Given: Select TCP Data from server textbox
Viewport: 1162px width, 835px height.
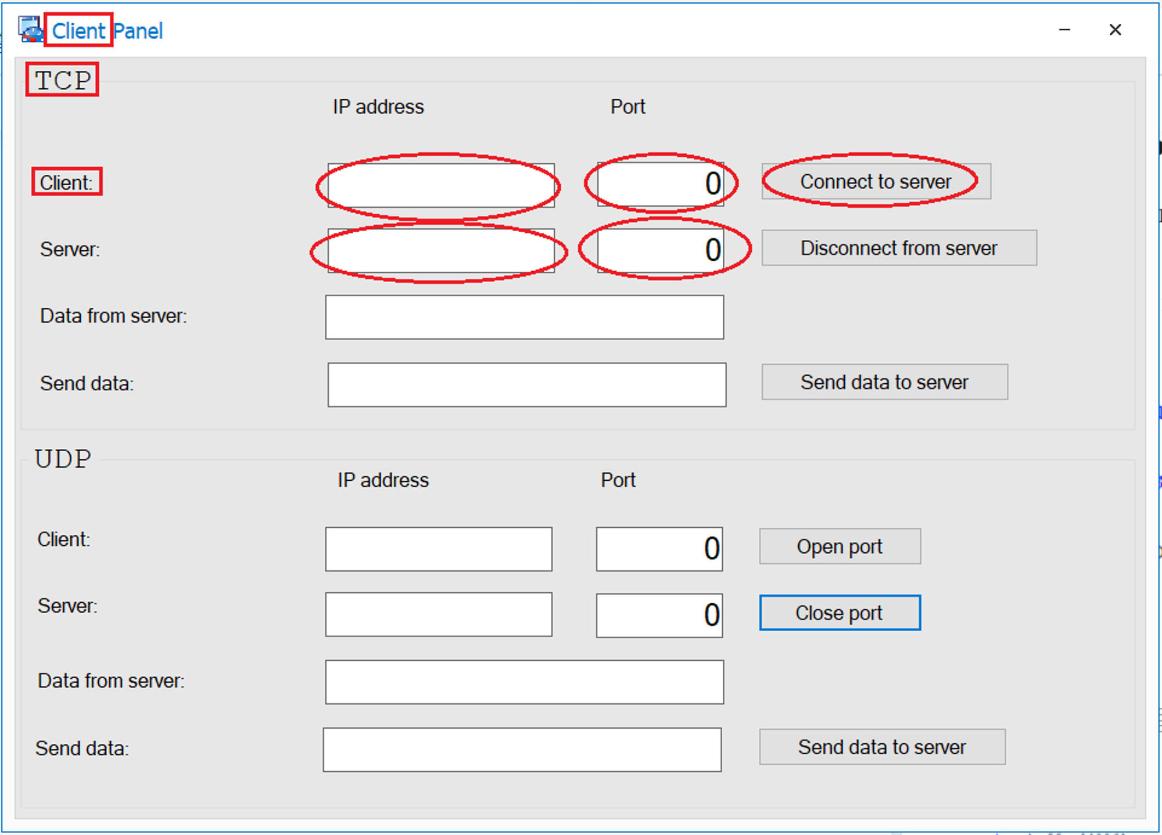Looking at the screenshot, I should coord(524,318).
